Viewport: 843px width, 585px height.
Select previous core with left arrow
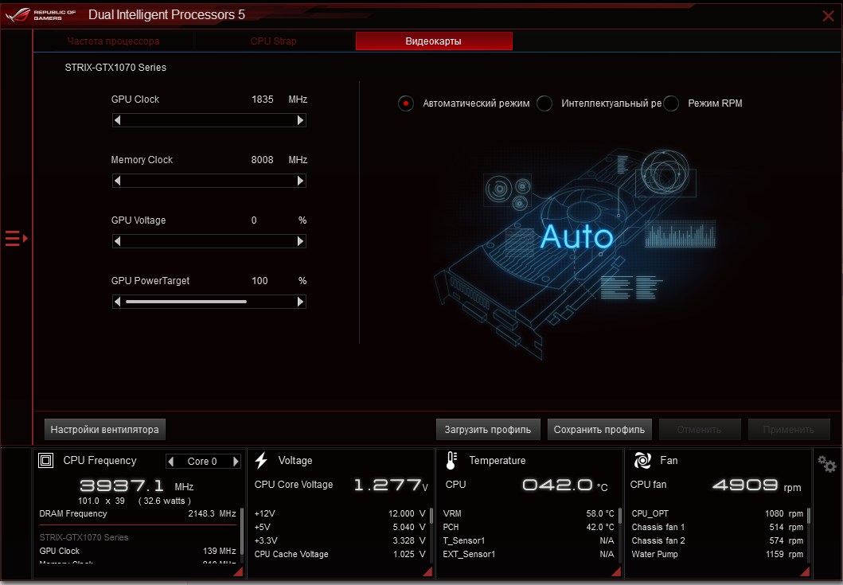pos(171,462)
